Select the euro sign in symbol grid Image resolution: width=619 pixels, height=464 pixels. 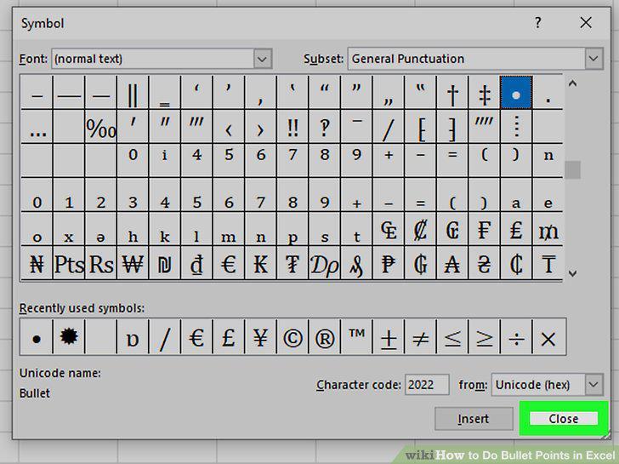(229, 264)
